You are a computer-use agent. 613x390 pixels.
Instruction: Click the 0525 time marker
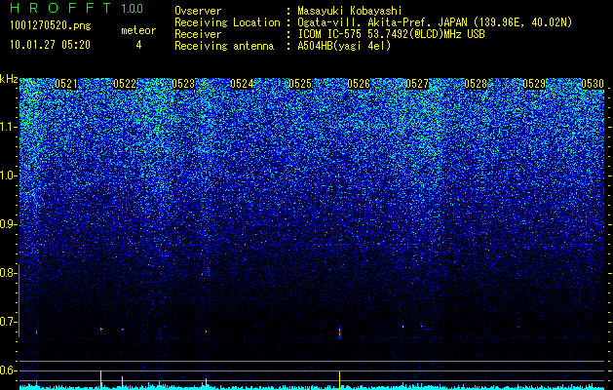point(300,84)
